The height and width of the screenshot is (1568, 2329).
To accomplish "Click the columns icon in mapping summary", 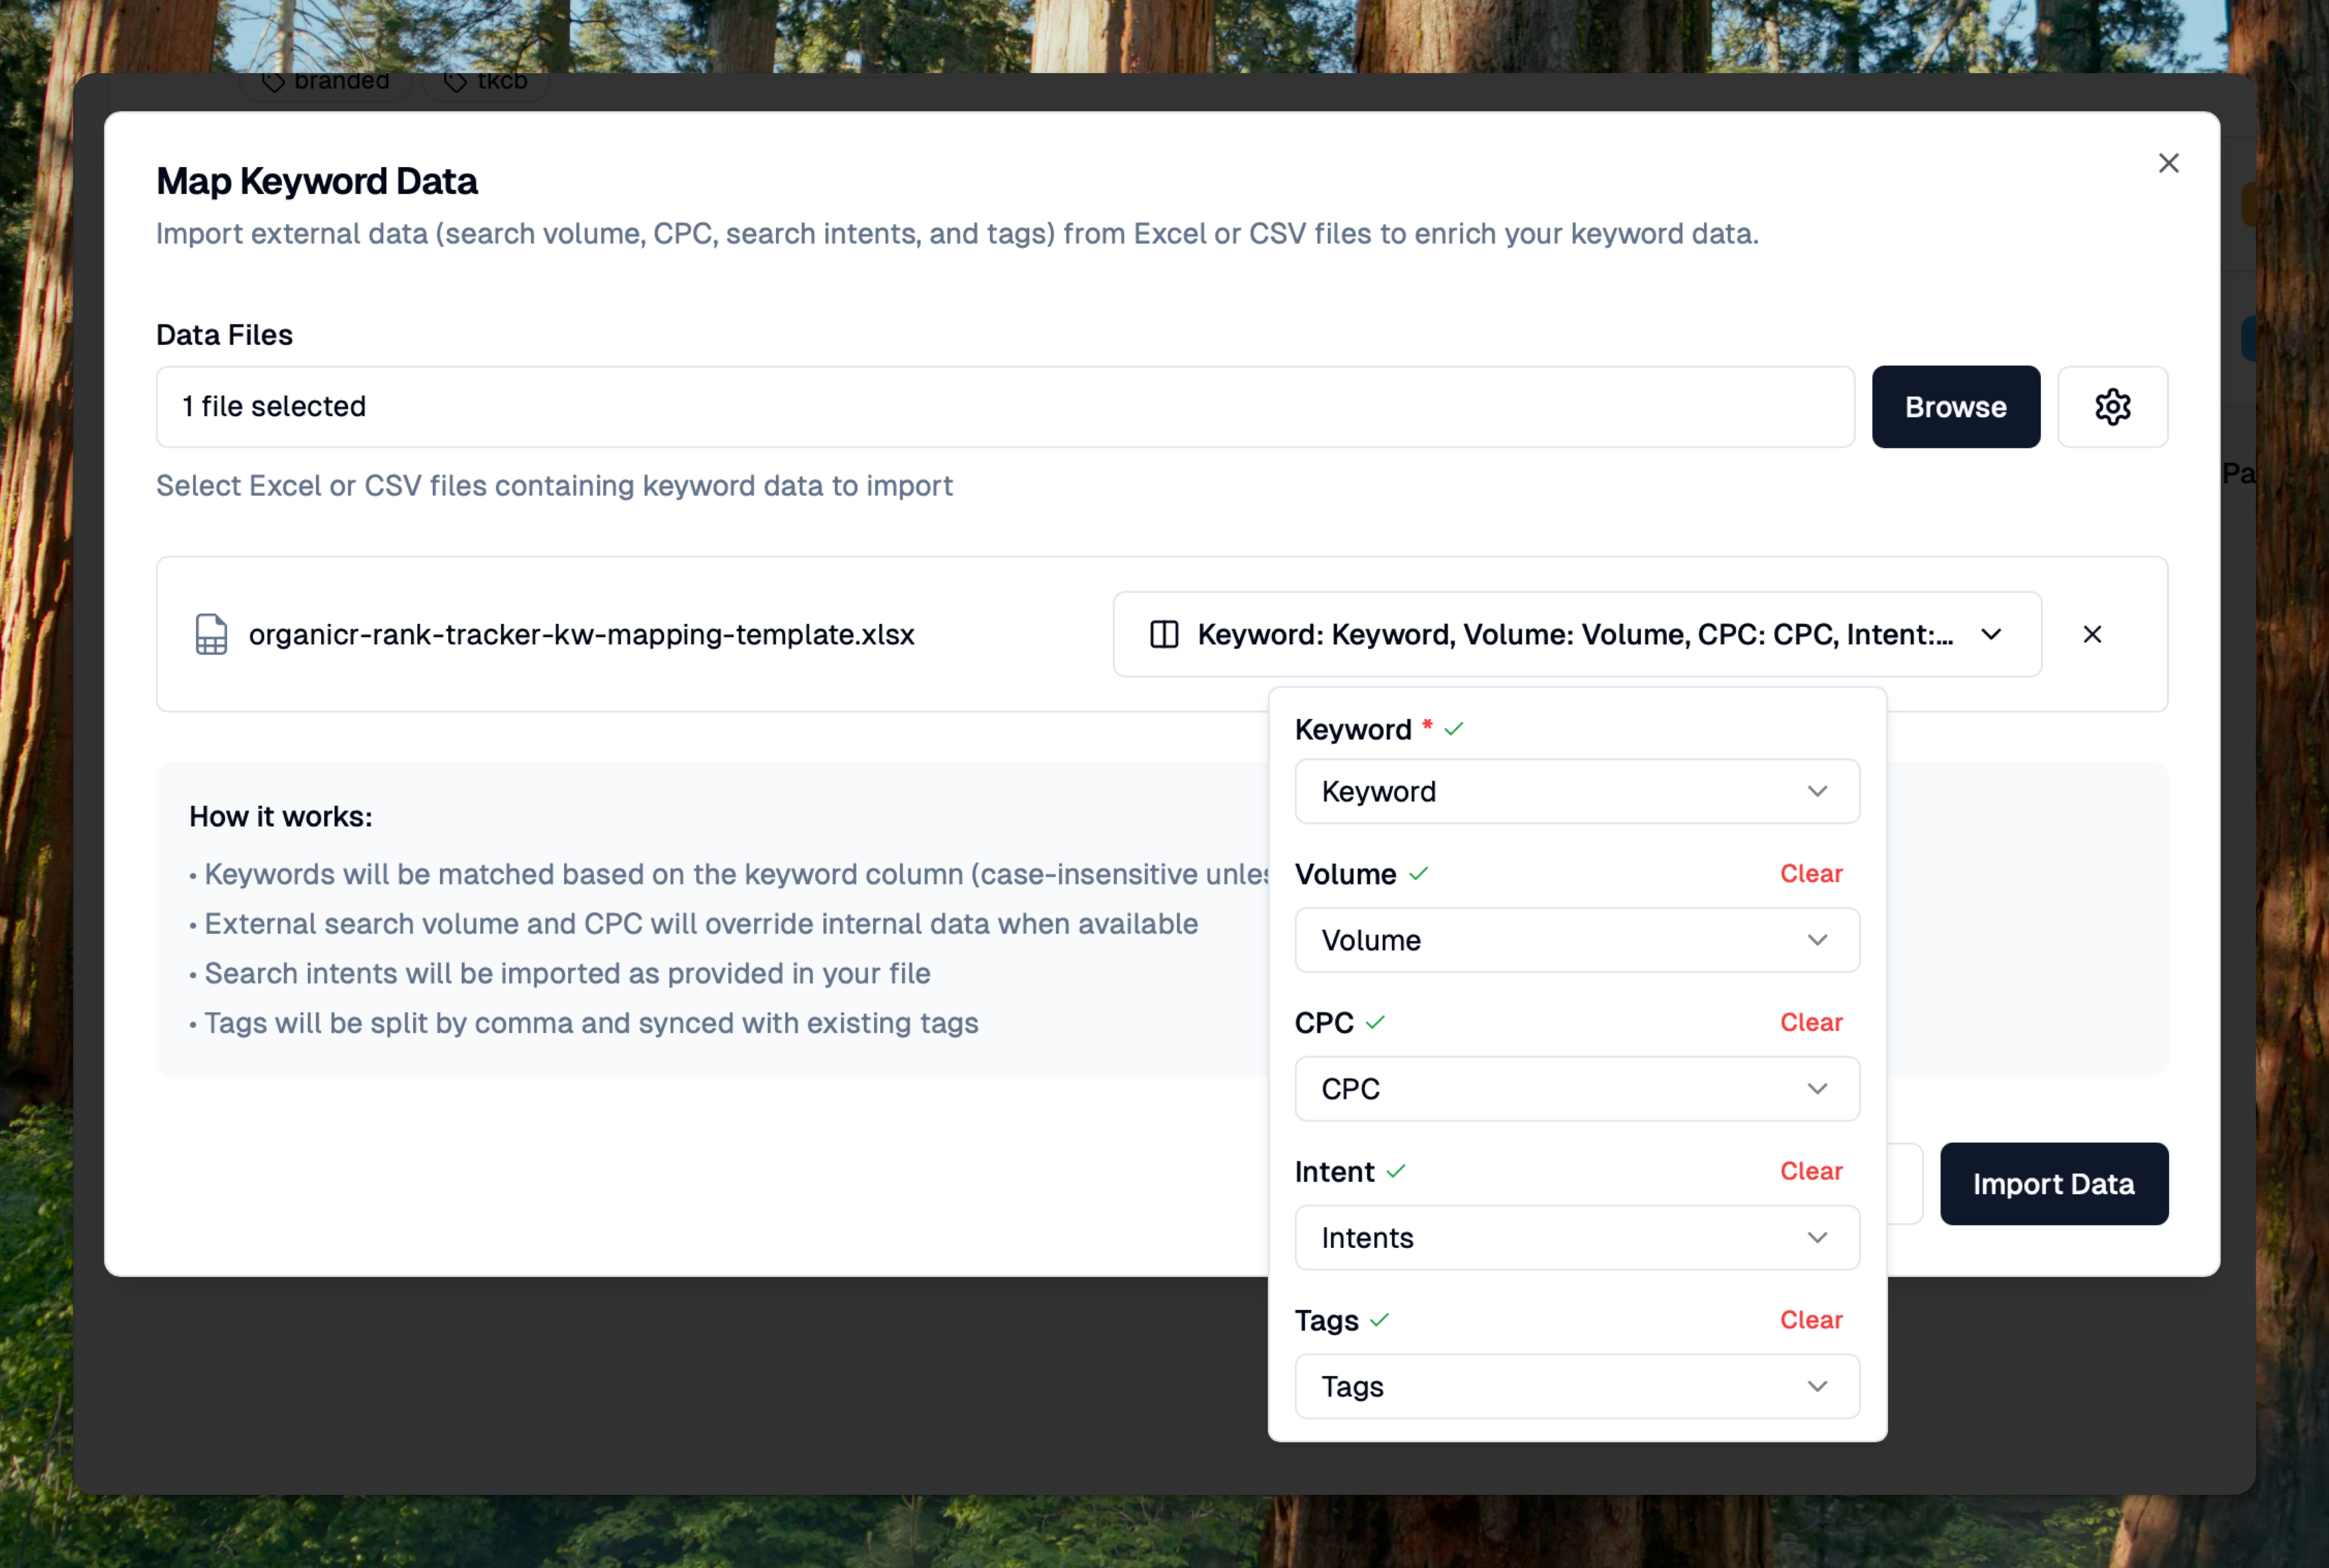I will [x=1164, y=634].
